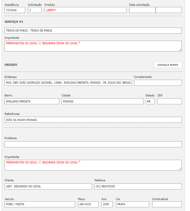190x211 pixels.
Task: Click the Veículo field showing Ford / Fiesta
Action: [x=40, y=204]
